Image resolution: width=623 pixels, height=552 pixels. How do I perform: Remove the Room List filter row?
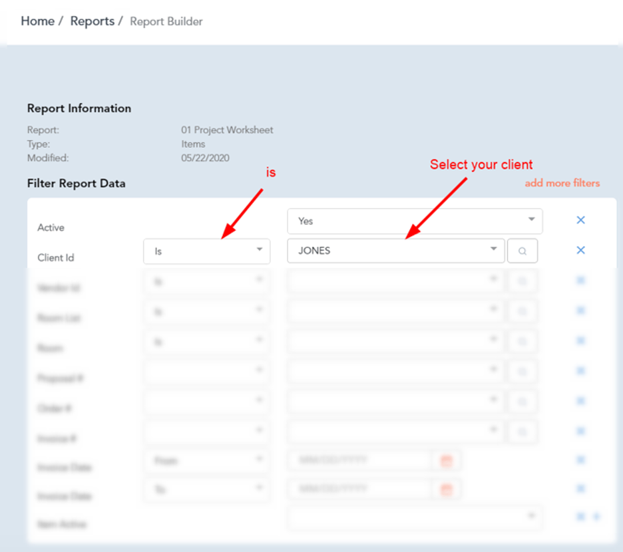pyautogui.click(x=580, y=311)
